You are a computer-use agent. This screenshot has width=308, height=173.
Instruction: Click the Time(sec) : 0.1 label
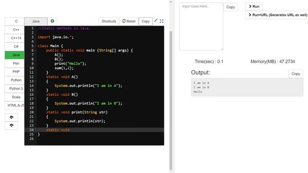[209, 62]
